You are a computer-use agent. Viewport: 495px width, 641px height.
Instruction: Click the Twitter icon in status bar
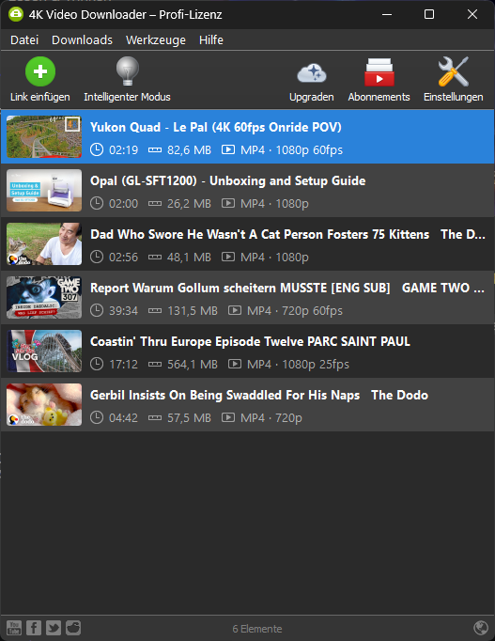(x=54, y=628)
